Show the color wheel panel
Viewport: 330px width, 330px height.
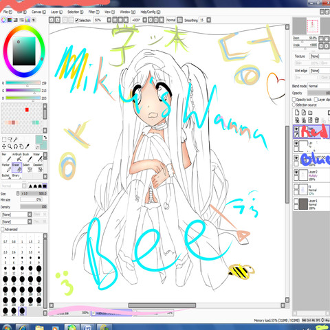point(3,20)
